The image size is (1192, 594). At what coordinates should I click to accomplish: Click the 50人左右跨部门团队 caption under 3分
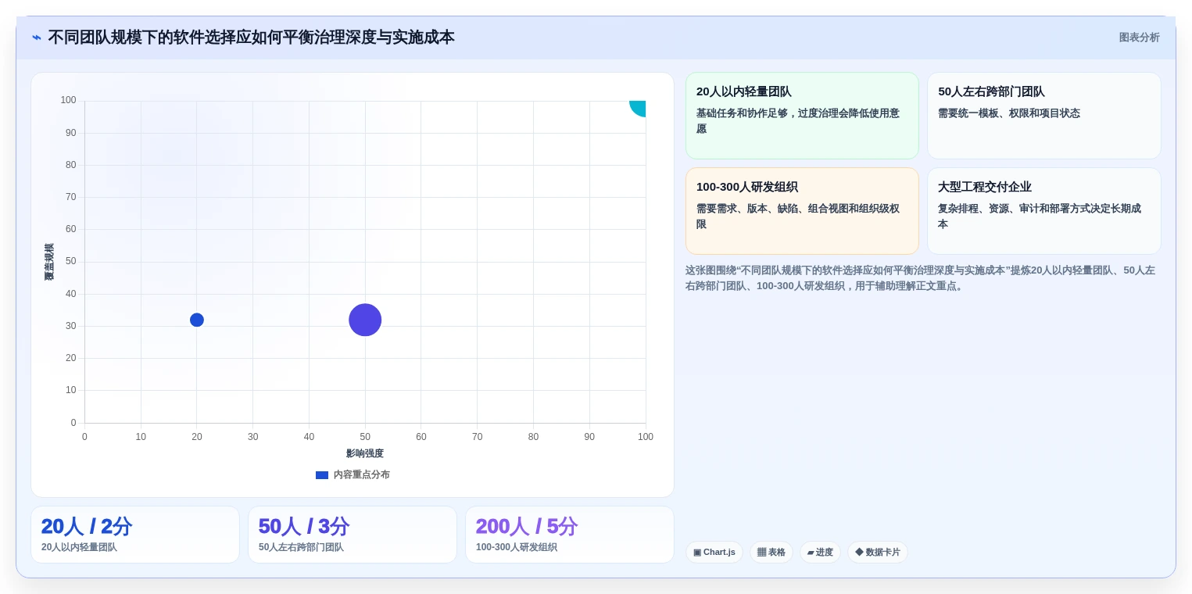pyautogui.click(x=301, y=548)
